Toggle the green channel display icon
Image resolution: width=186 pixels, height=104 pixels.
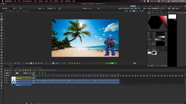[46, 63]
